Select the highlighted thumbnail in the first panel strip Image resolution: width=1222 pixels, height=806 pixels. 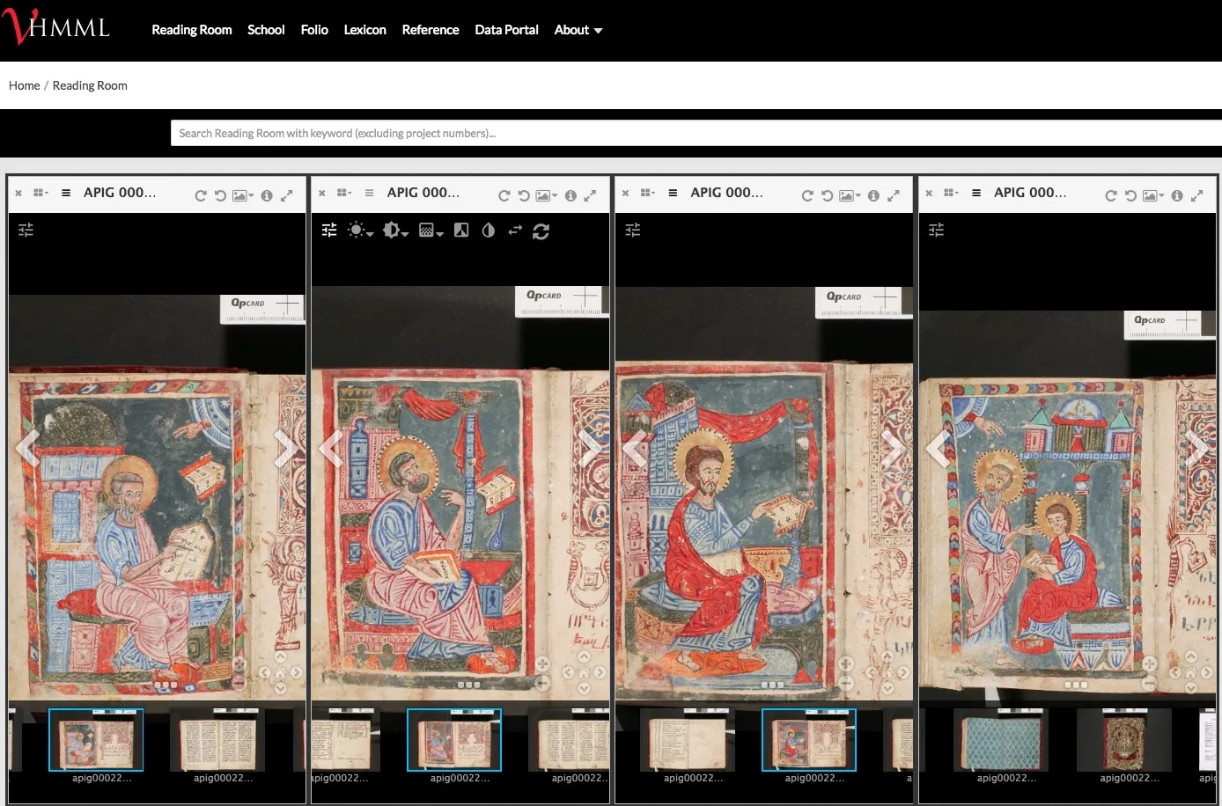pos(96,740)
